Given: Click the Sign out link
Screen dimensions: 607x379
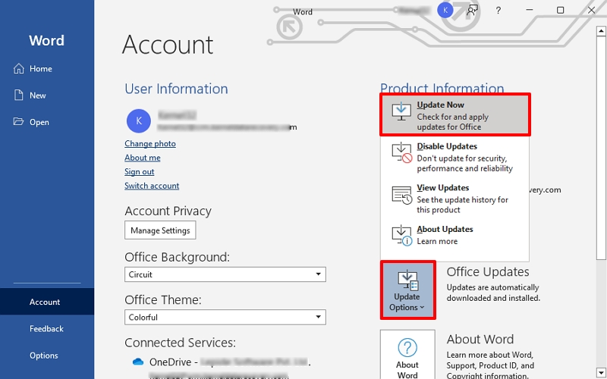Looking at the screenshot, I should click(140, 172).
